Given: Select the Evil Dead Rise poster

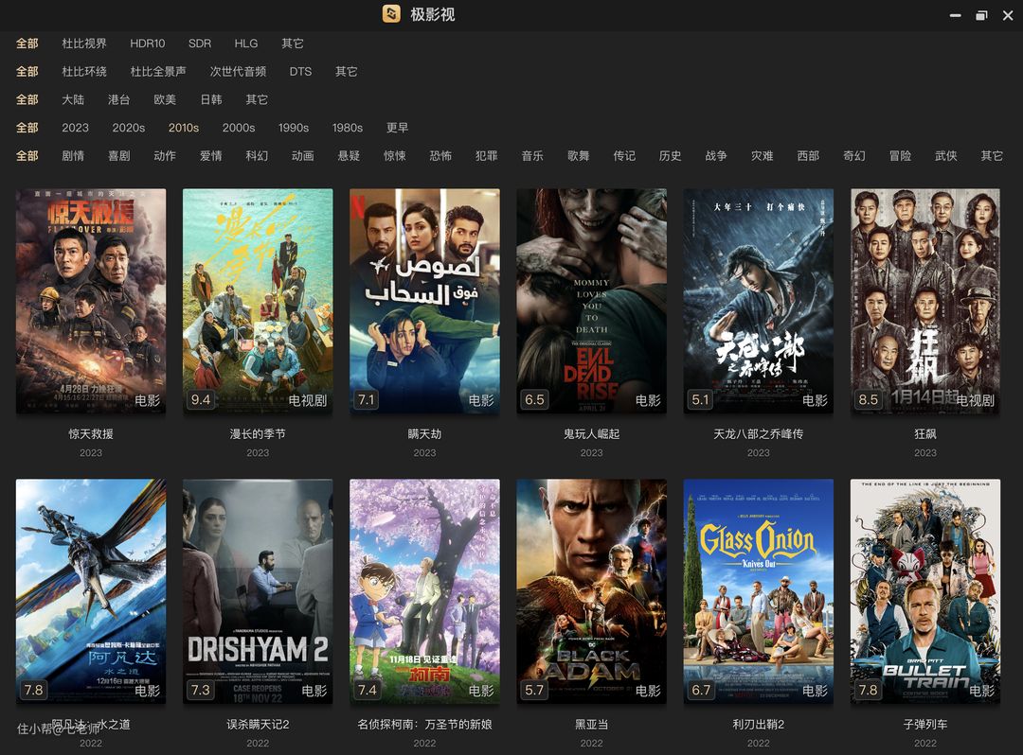Looking at the screenshot, I should click(591, 300).
